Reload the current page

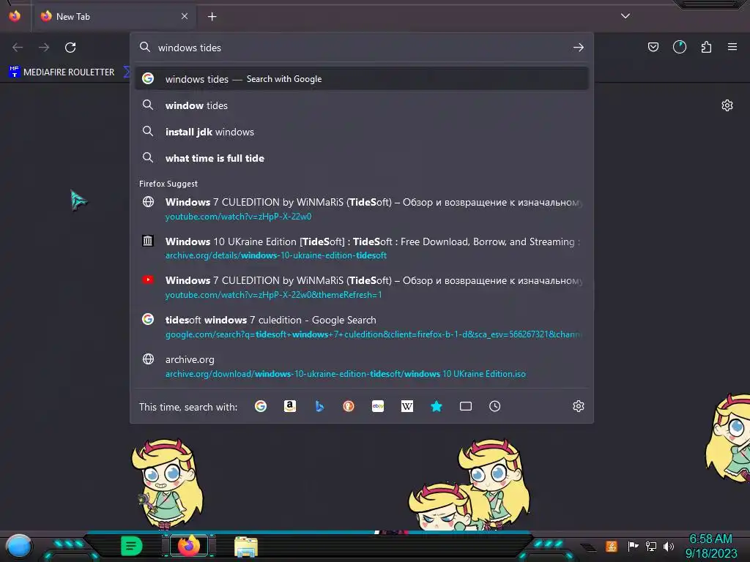pyautogui.click(x=70, y=48)
